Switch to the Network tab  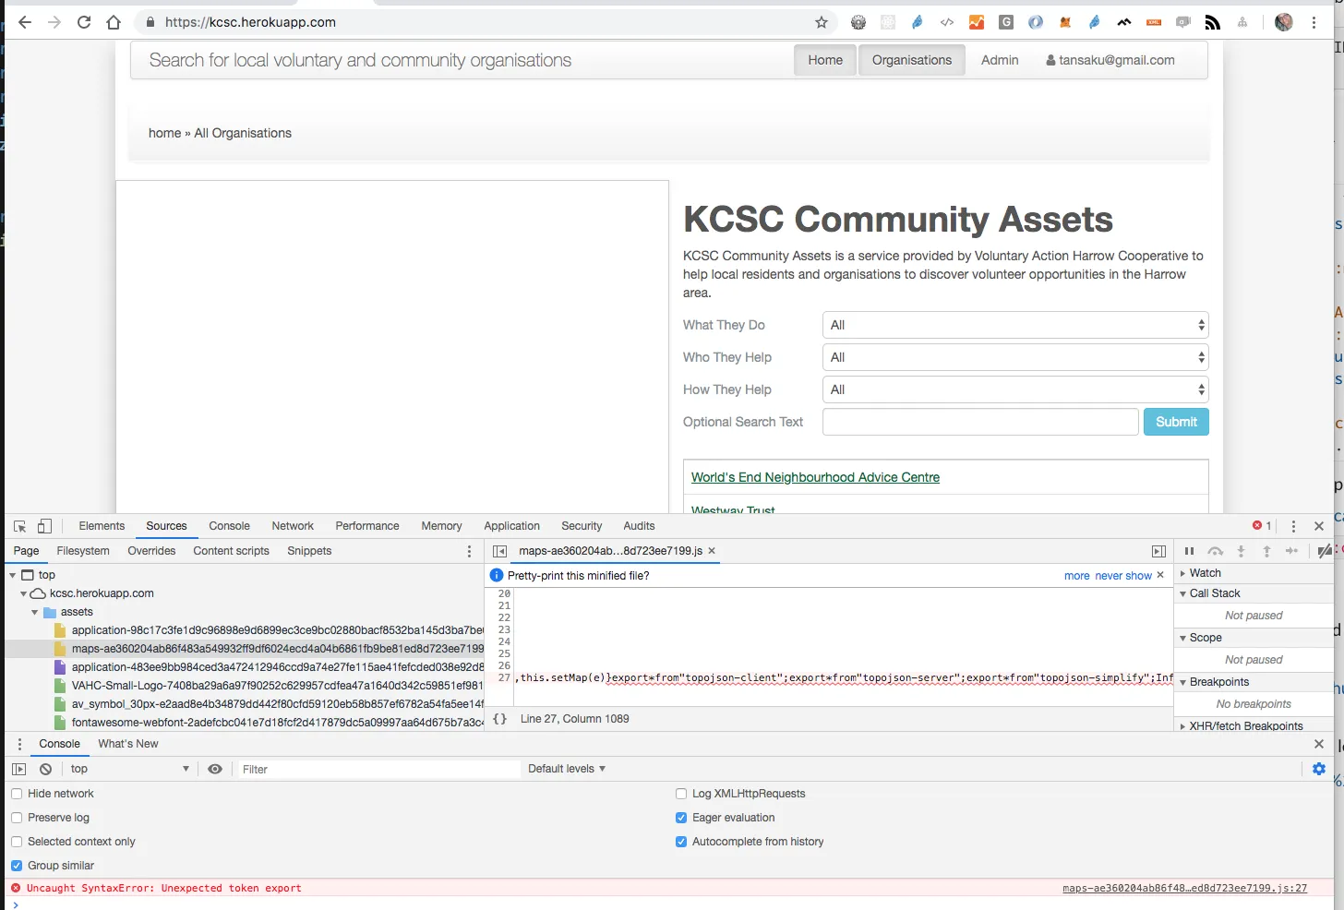pyautogui.click(x=293, y=526)
